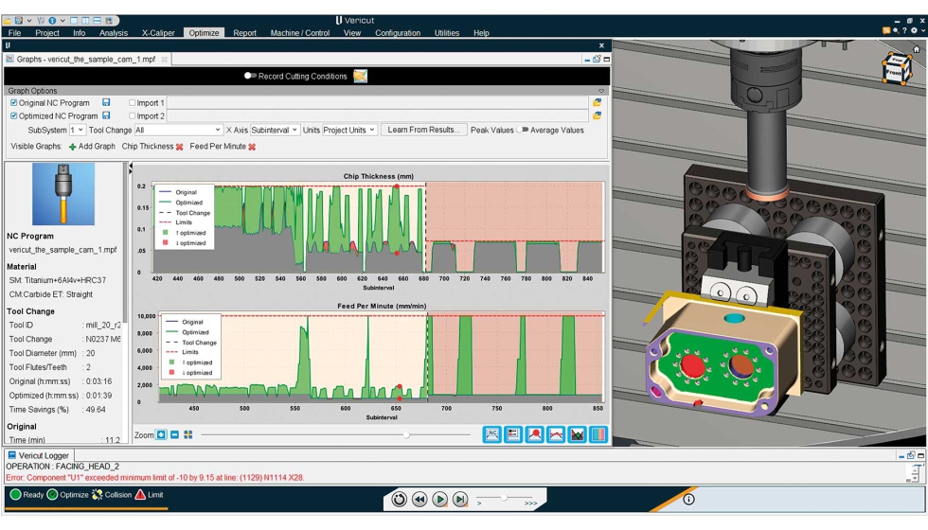The height and width of the screenshot is (530, 928).
Task: Toggle Record Cutting Conditions switch
Action: point(250,76)
